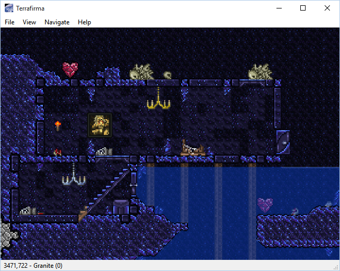This screenshot has height=271, width=340.
Task: Click the submerged purple heart underwater
Action: point(265,204)
